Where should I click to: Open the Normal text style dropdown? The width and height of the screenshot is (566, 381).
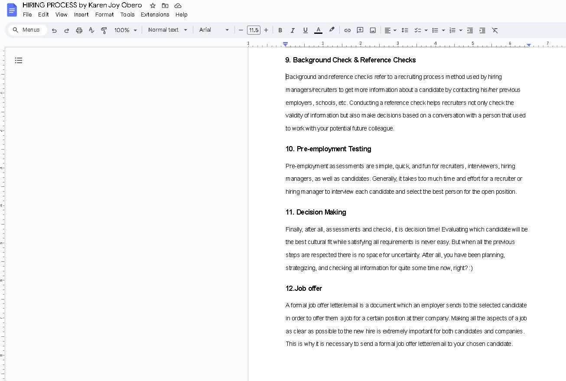168,30
